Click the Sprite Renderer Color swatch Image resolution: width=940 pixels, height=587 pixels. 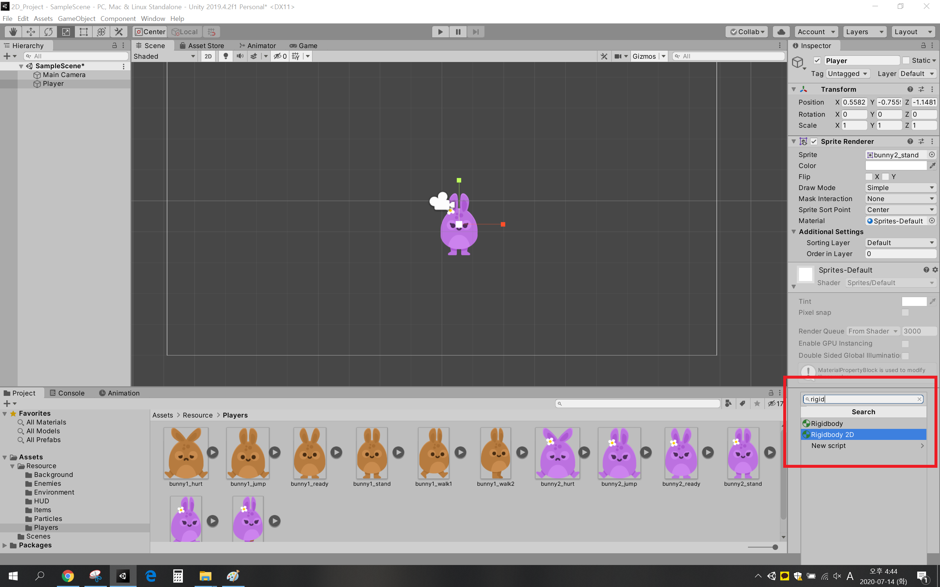click(x=896, y=166)
